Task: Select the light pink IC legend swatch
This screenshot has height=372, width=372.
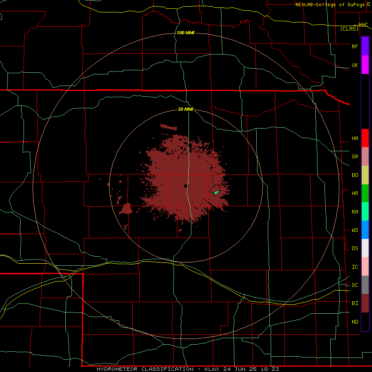Action: (x=365, y=267)
